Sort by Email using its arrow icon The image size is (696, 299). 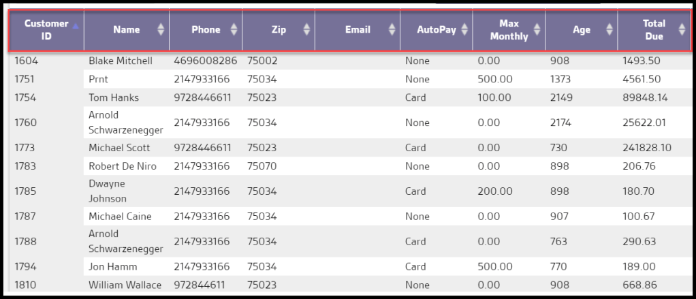[x=392, y=29]
